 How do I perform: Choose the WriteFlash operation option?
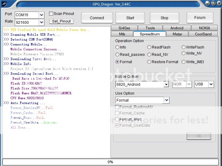pos(184,47)
